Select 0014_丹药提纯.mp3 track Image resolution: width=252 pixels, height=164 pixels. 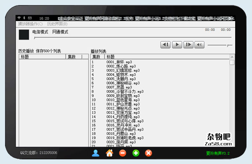123,116
